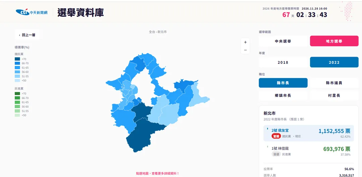
Task: Click the grey 落選 badge
Action: (276, 154)
